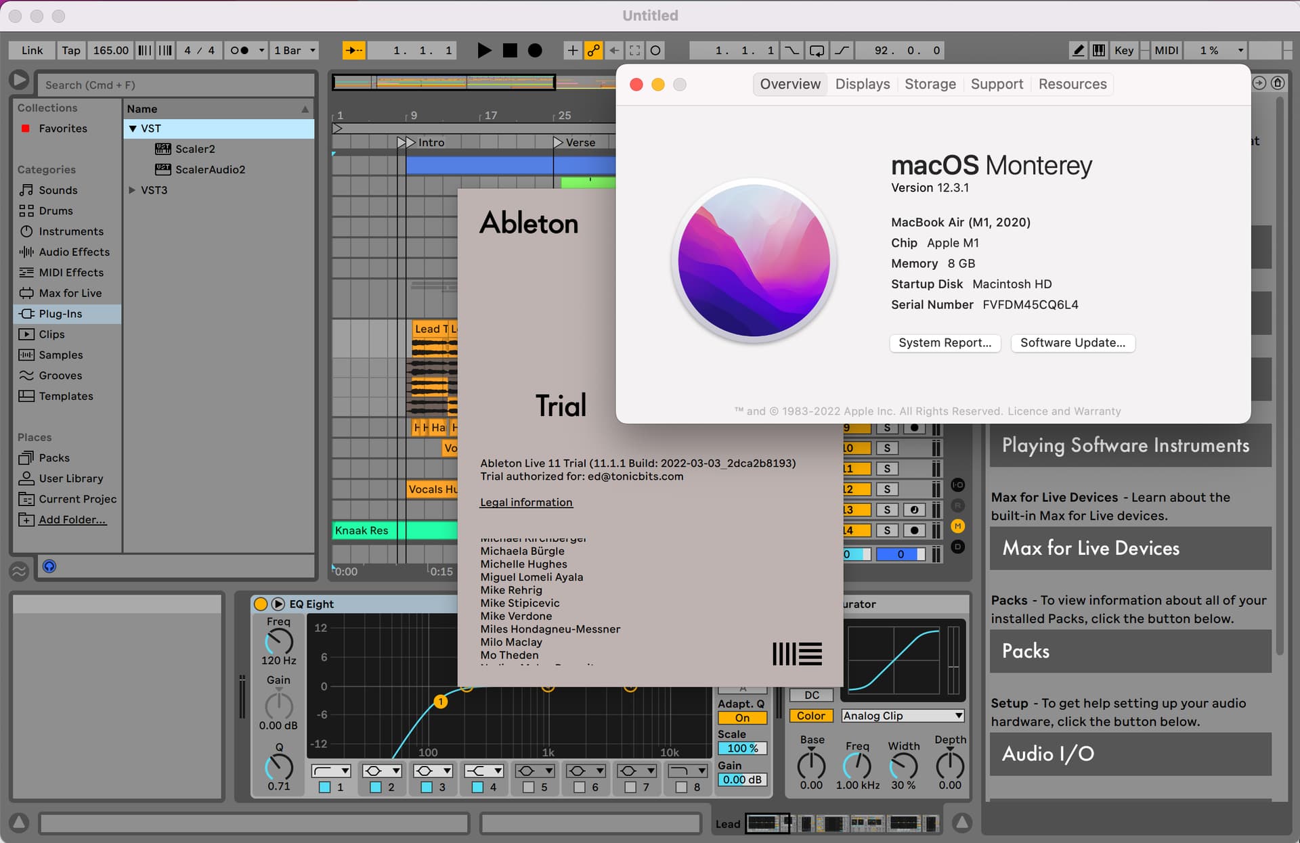Collapse the VST folder in browser

pyautogui.click(x=133, y=129)
